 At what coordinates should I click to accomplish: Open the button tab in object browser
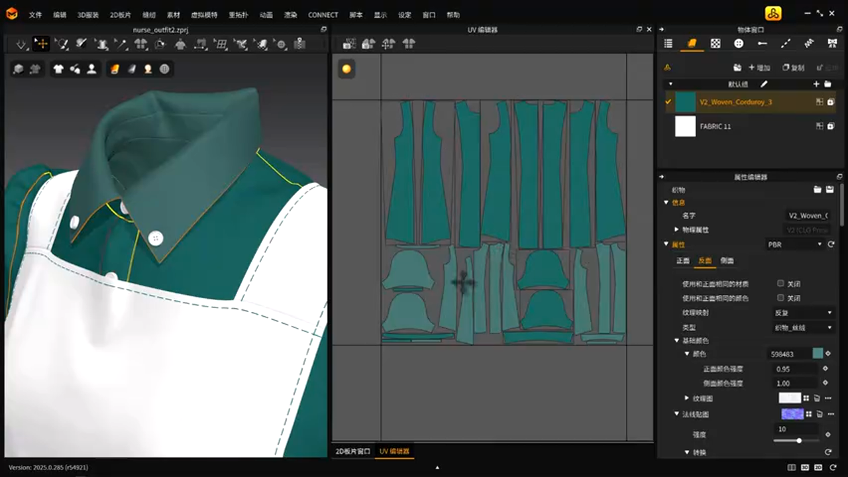coord(739,44)
